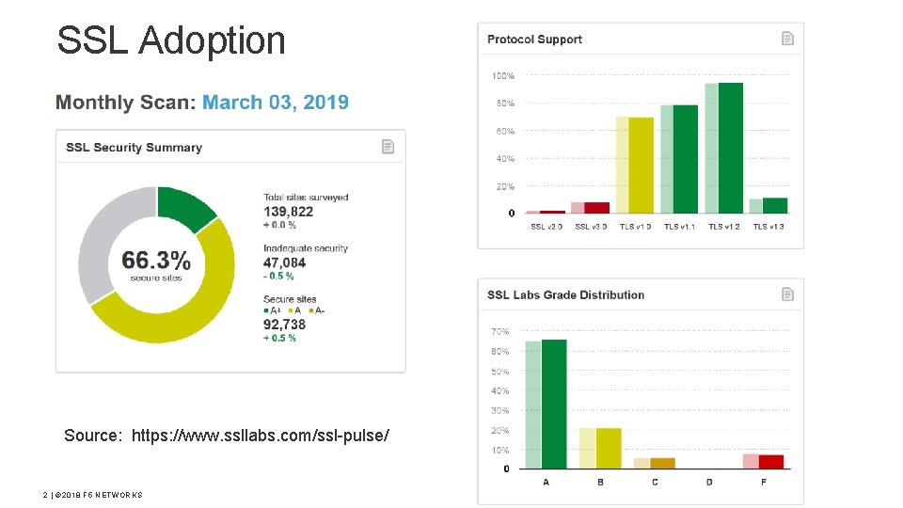The width and height of the screenshot is (903, 508).
Task: Click the document icon in SSL Labs Grade Distribution panel
Action: pos(788,294)
